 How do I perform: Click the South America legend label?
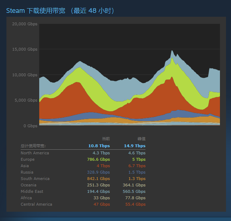pyautogui.click(x=35, y=179)
